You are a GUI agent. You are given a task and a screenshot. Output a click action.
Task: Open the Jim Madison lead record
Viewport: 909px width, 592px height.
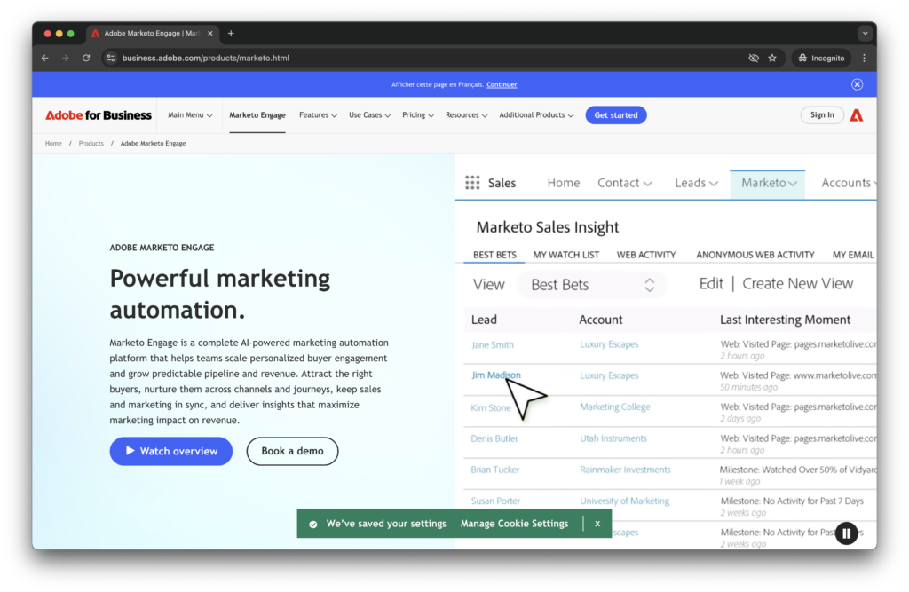point(494,375)
